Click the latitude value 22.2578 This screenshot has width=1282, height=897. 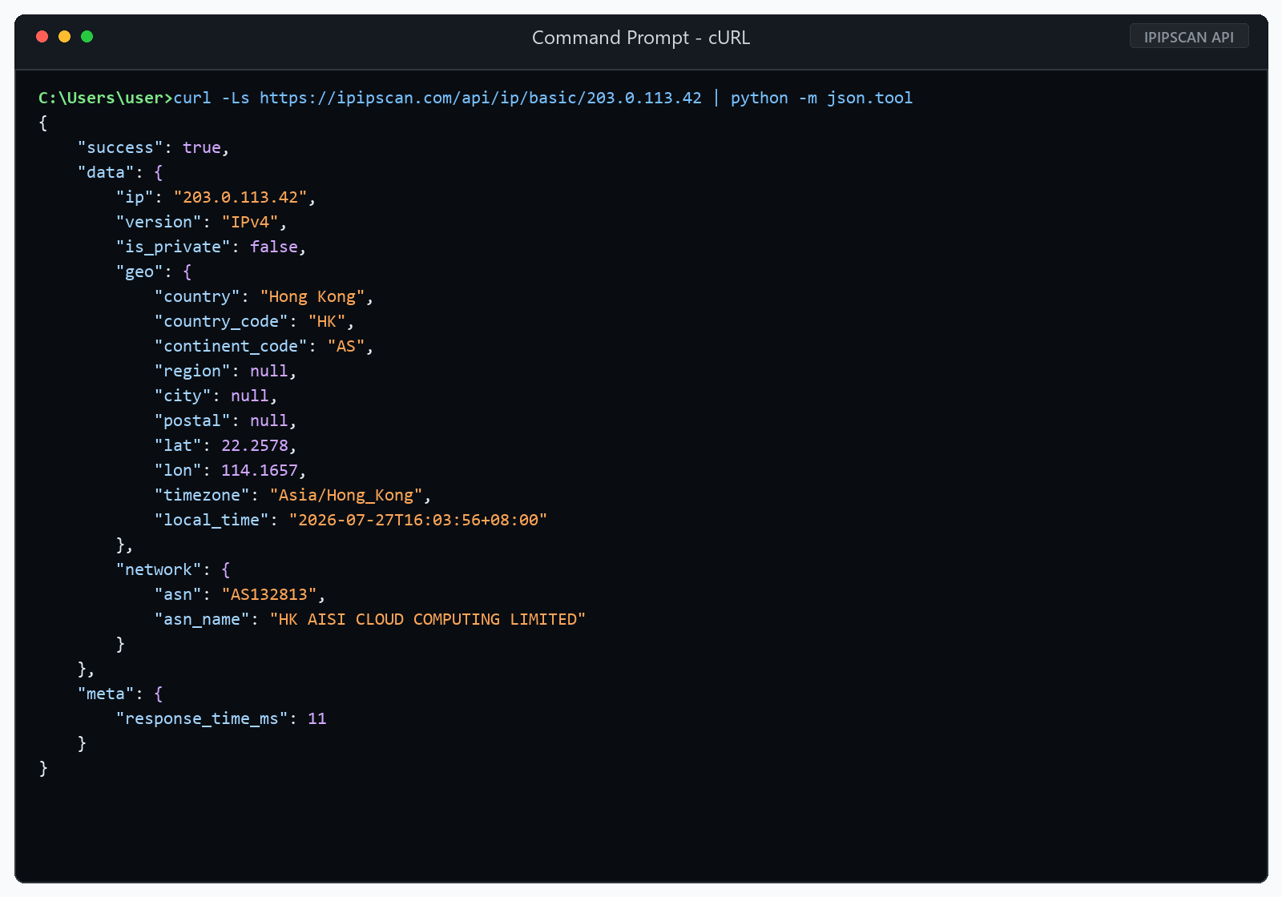[255, 445]
